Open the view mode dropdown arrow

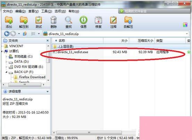tap(39, 34)
